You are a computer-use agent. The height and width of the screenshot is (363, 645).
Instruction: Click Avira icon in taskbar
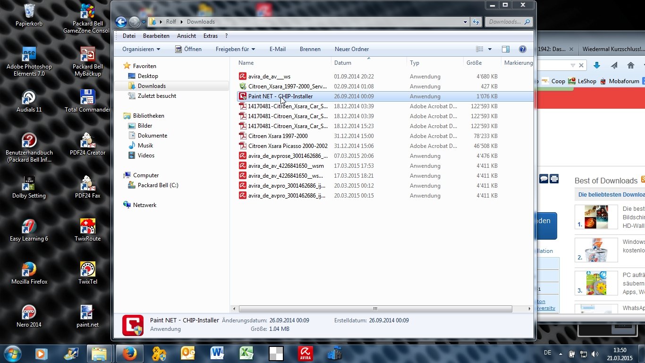(305, 354)
